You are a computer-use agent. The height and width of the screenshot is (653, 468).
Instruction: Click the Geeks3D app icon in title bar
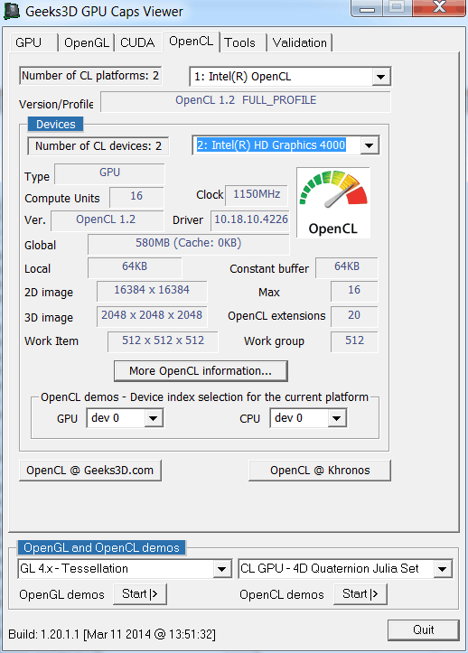(x=11, y=11)
